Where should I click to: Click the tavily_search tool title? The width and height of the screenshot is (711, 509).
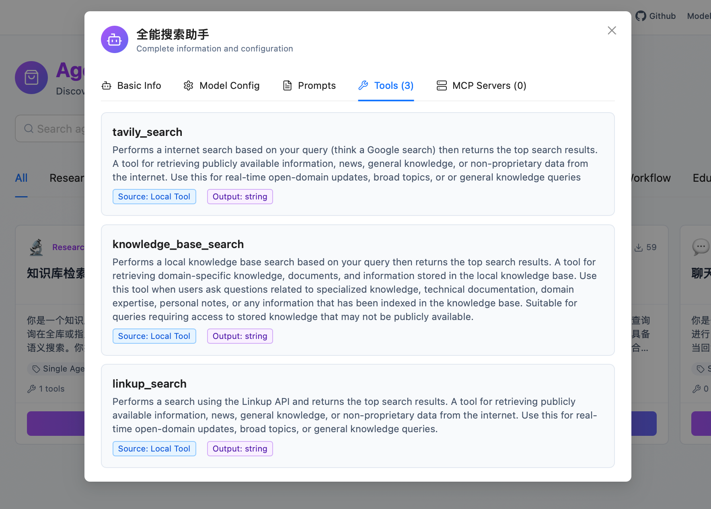click(x=147, y=132)
